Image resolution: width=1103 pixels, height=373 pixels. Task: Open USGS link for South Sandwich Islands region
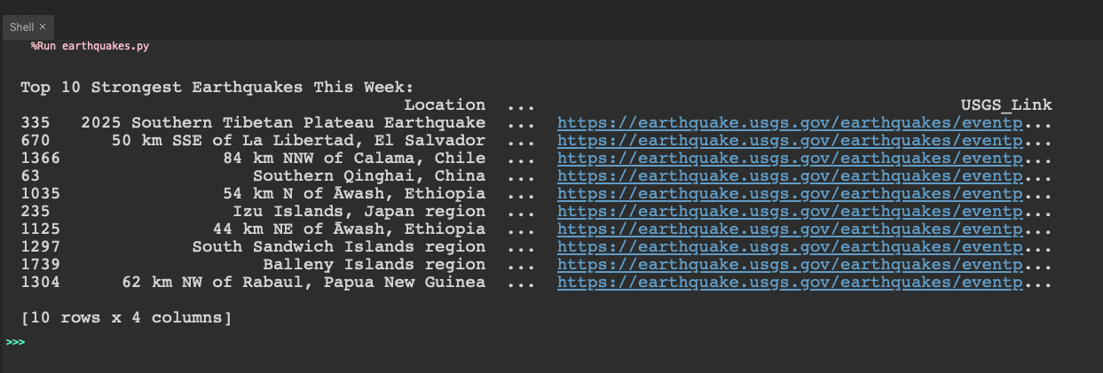790,246
